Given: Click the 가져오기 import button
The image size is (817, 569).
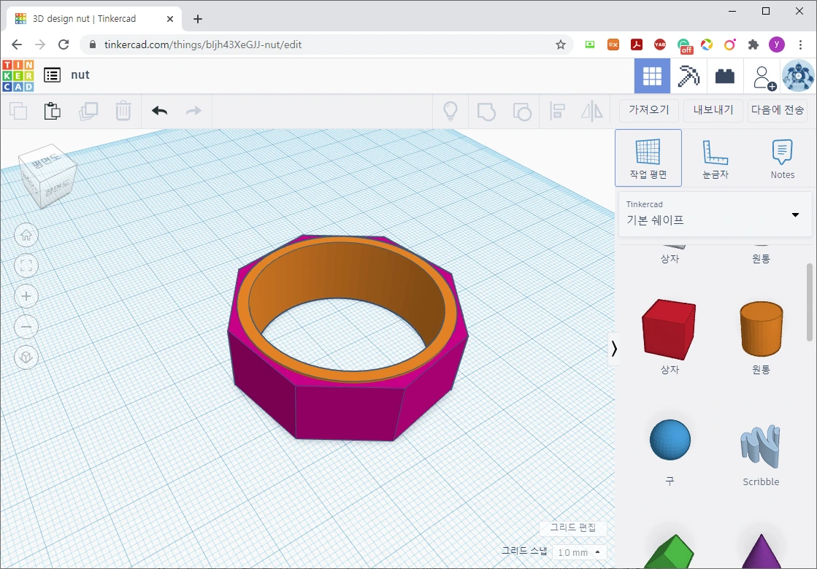Looking at the screenshot, I should [x=648, y=110].
